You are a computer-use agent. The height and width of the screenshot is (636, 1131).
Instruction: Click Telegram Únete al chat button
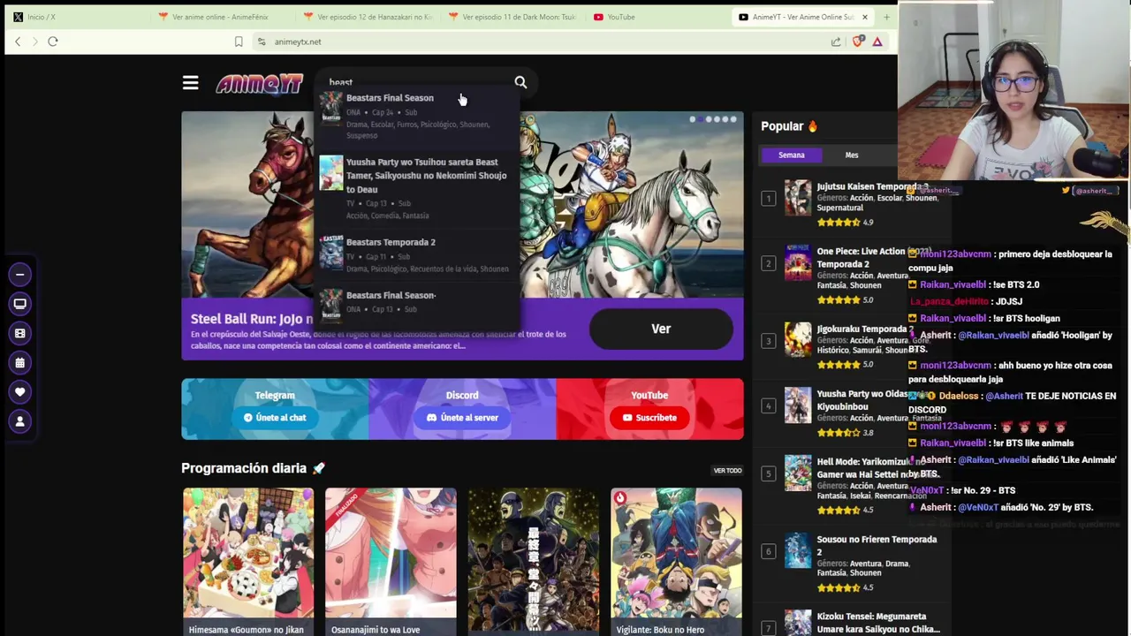(x=275, y=418)
